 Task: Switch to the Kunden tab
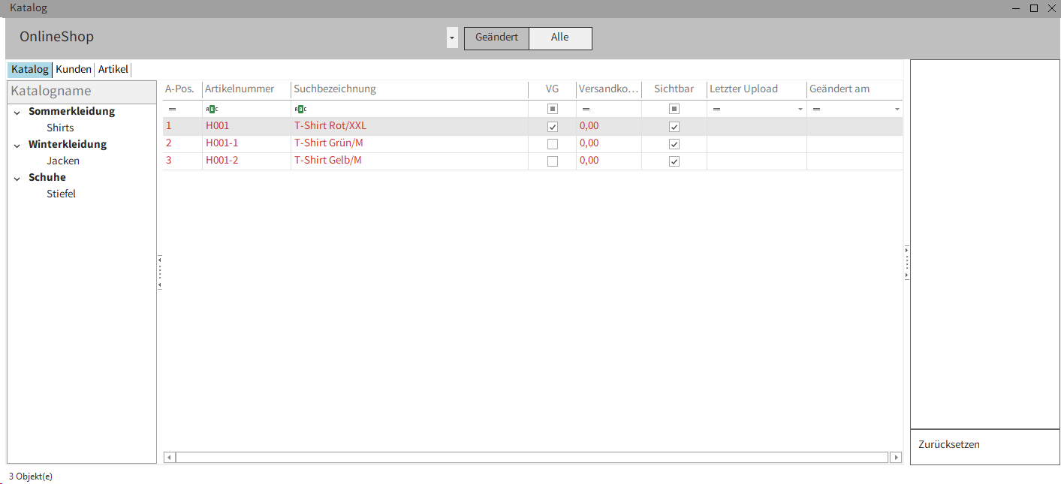[x=74, y=70]
